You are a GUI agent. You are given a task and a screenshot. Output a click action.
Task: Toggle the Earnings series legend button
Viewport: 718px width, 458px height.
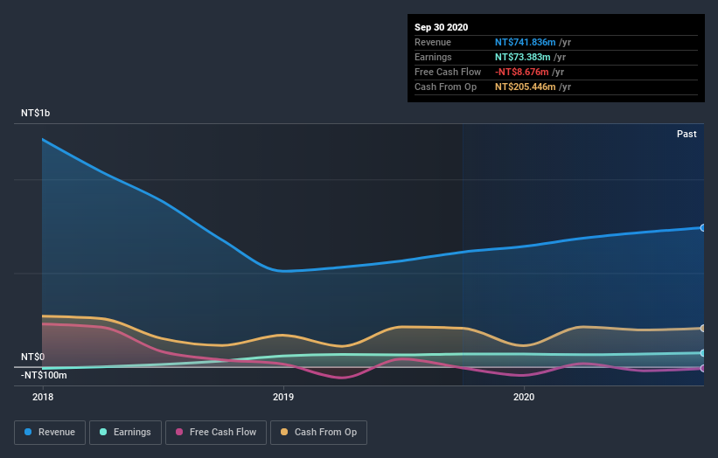[125, 433]
